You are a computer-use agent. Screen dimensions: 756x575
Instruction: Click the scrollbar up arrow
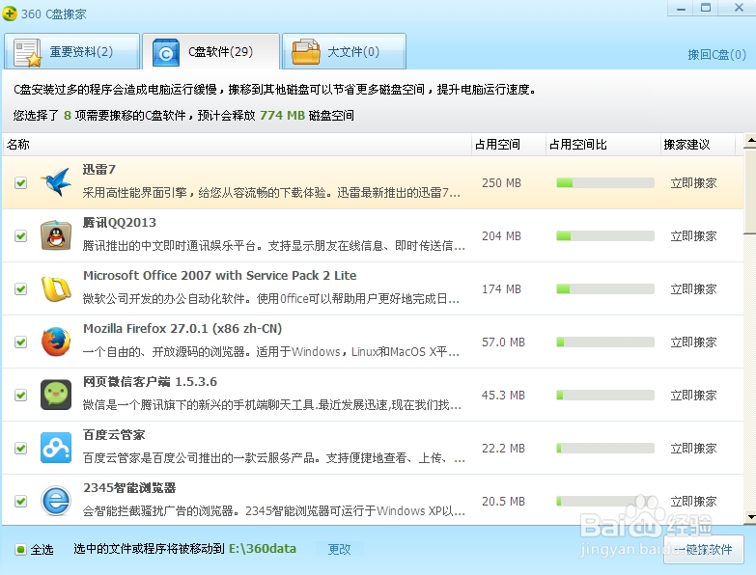click(x=750, y=140)
